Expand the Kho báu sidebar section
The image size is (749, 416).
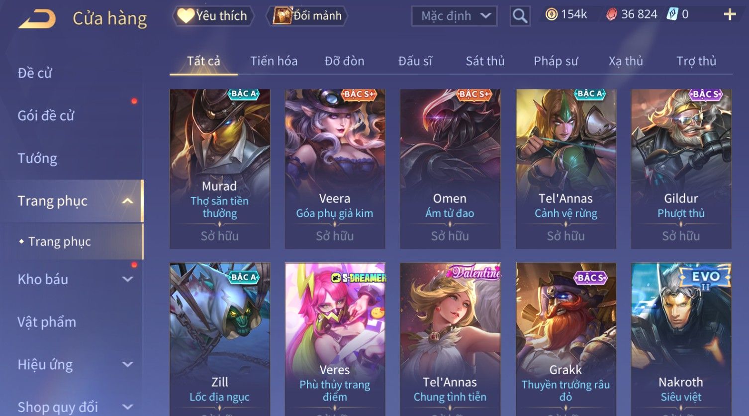(128, 279)
